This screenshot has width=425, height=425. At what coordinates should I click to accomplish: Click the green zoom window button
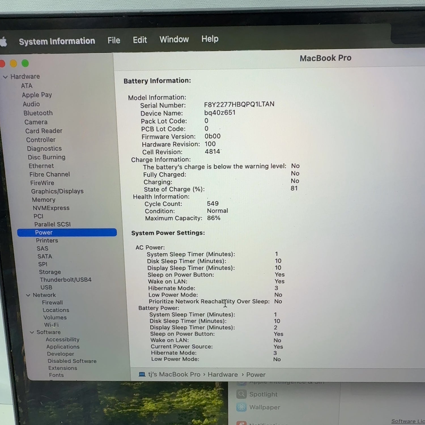(x=25, y=63)
